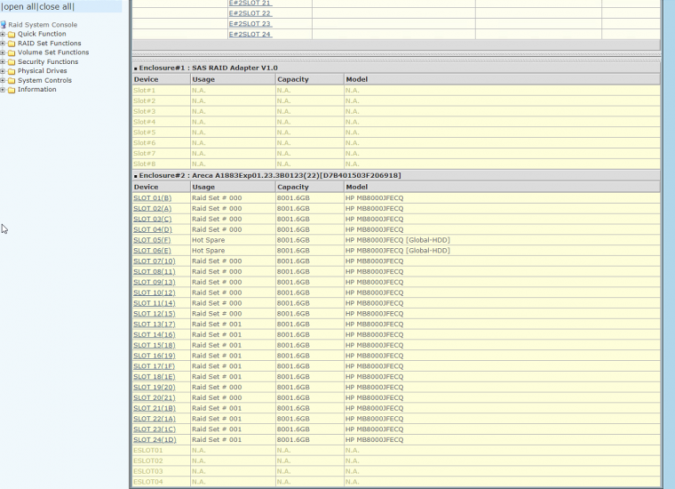Screen dimensions: 675x489
Task: Open Physical Drives menu label
Action: coord(43,70)
